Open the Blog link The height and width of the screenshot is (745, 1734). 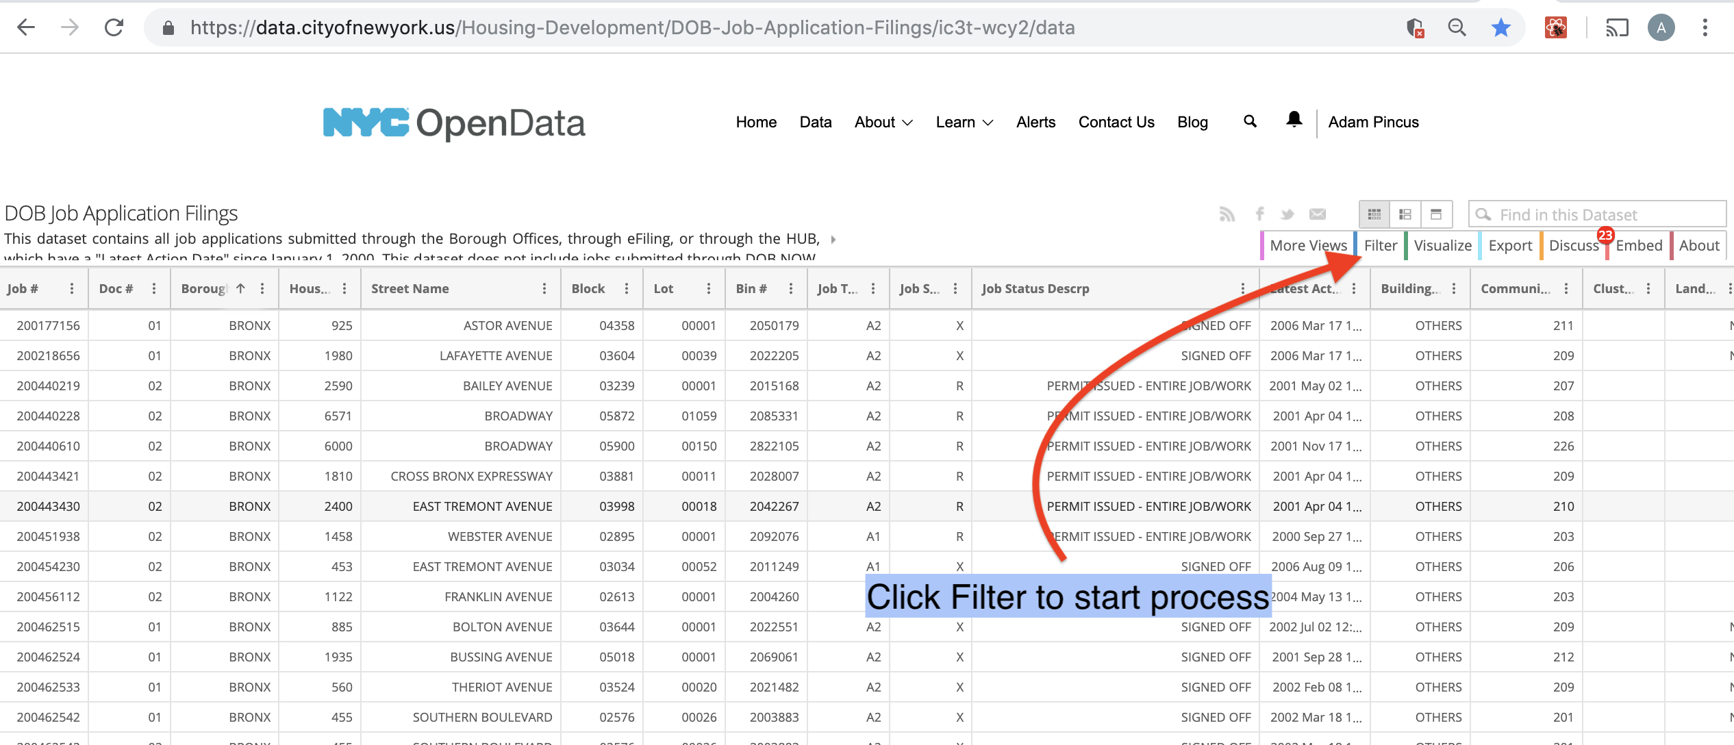point(1192,122)
